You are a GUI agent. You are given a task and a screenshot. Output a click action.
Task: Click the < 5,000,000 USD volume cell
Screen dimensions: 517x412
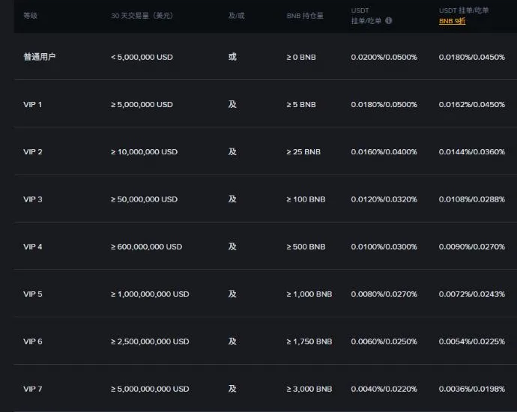[x=142, y=57]
